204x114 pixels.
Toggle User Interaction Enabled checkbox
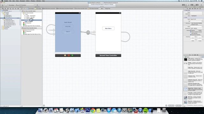pos(191,23)
